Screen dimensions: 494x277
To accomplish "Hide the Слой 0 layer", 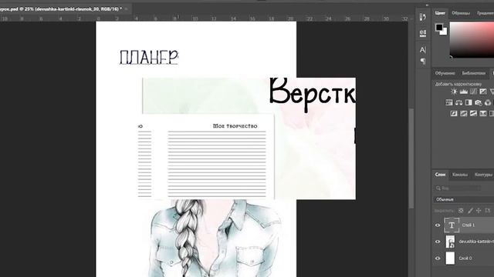I will tap(438, 259).
